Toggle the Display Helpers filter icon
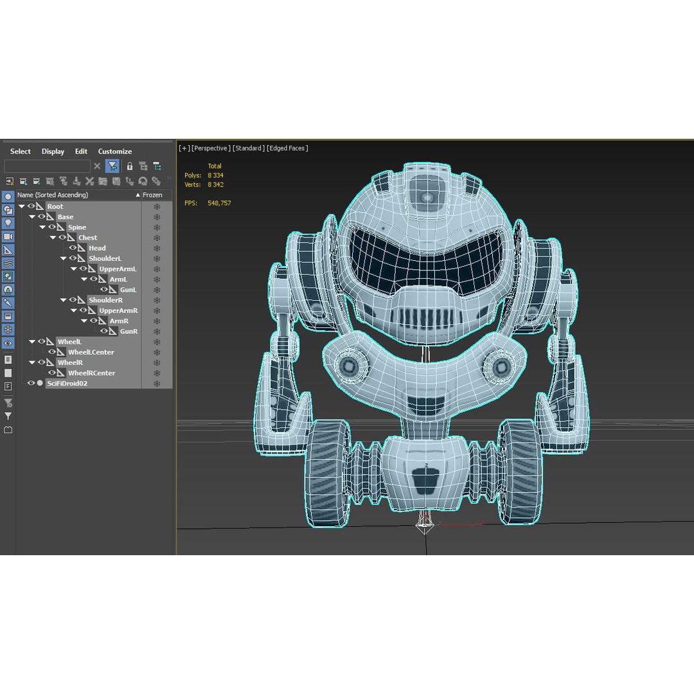This screenshot has height=694, width=694. 8,249
